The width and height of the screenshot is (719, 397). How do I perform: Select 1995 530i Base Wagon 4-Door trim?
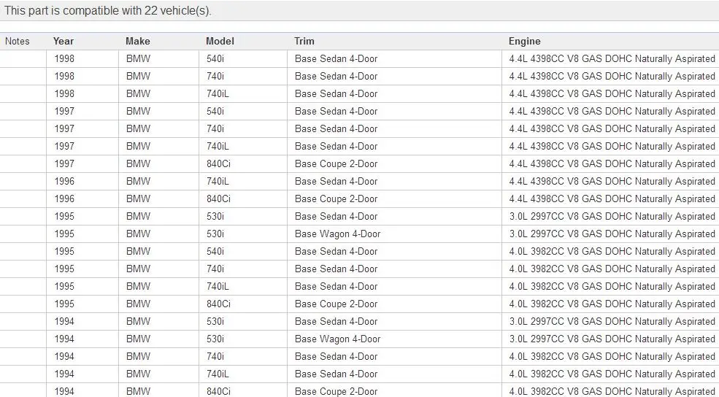click(337, 234)
